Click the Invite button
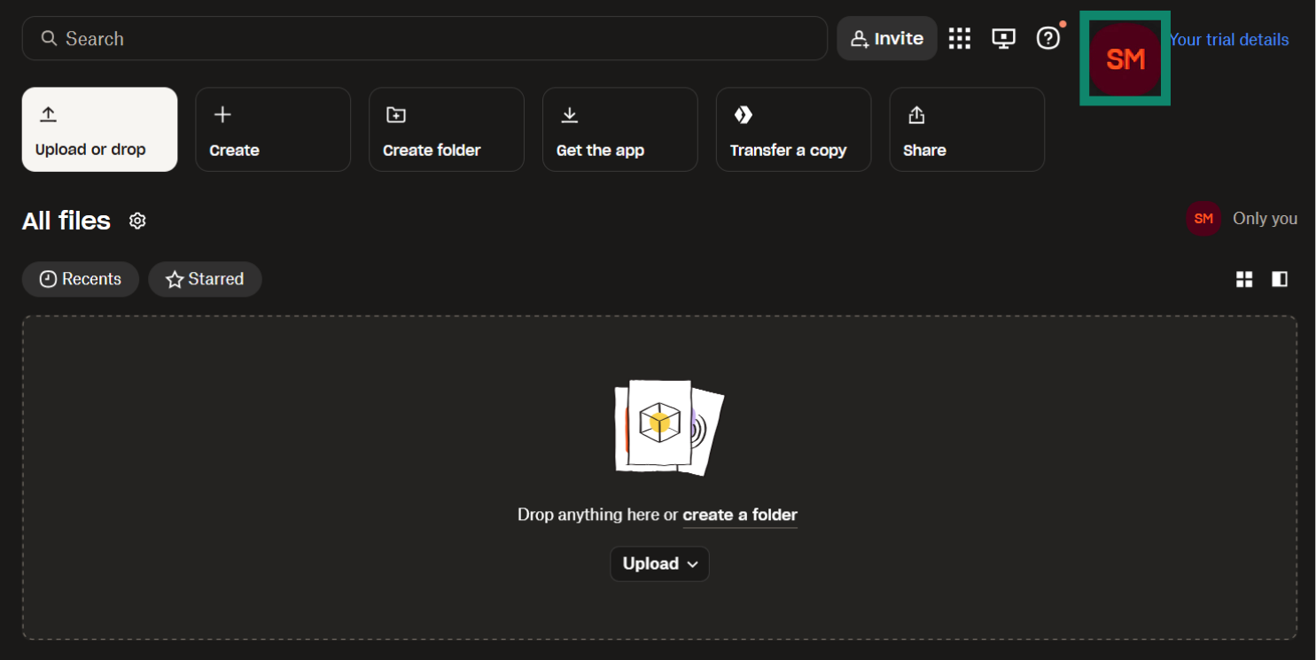 coord(886,38)
